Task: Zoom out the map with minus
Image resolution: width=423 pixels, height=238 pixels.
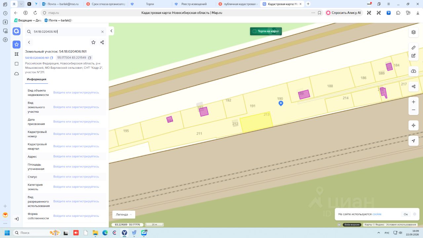Action: [x=413, y=110]
